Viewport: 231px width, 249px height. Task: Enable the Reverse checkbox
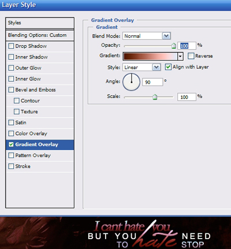191,56
